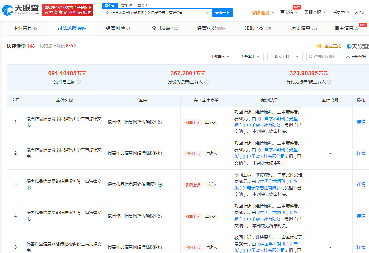Click the 法律诉讼 143 heading
Image resolution: width=369 pixels, height=253 pixels.
coord(21,46)
